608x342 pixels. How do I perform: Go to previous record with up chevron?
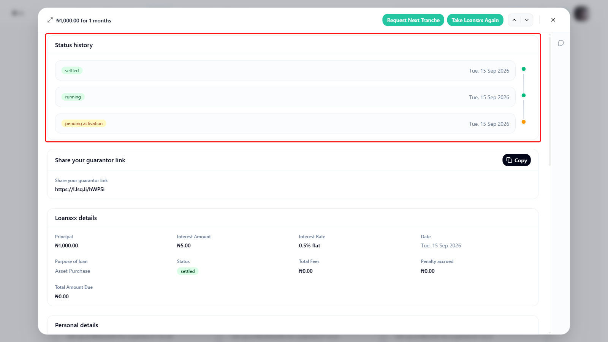tap(514, 20)
